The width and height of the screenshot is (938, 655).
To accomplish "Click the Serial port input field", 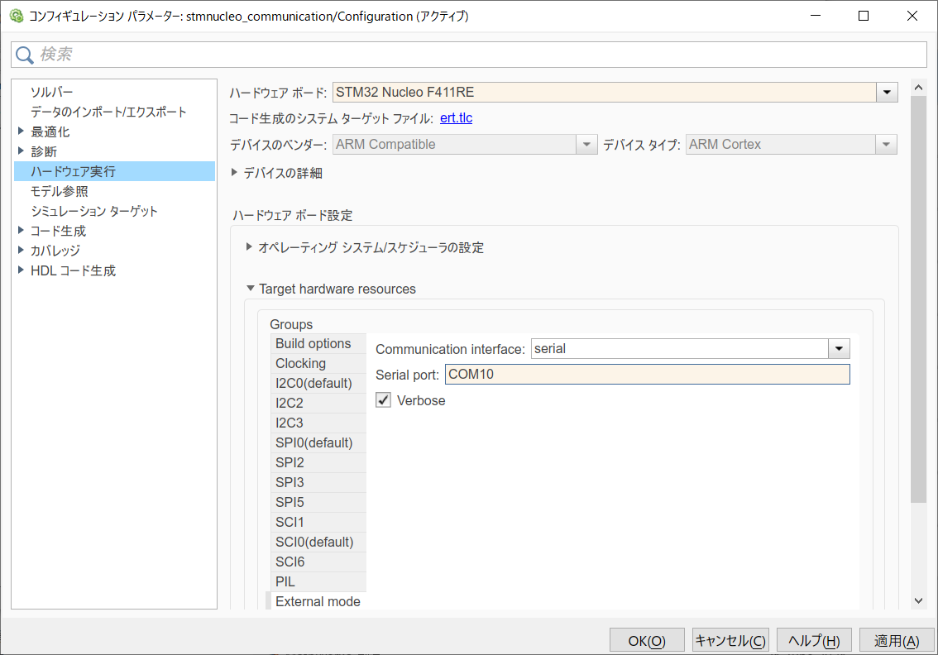I will pyautogui.click(x=648, y=375).
